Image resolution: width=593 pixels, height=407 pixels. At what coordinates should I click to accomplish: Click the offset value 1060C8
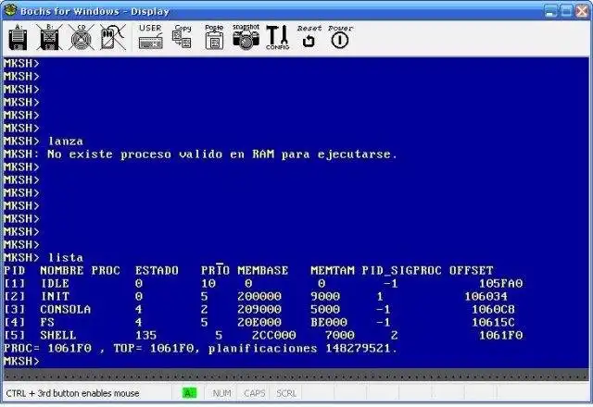(493, 310)
